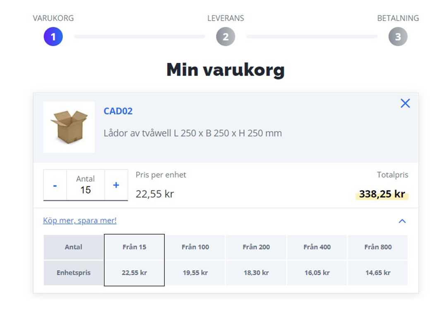Select the 'Från 100' price tier
Image resolution: width=447 pixels, height=314 pixels.
tap(195, 247)
